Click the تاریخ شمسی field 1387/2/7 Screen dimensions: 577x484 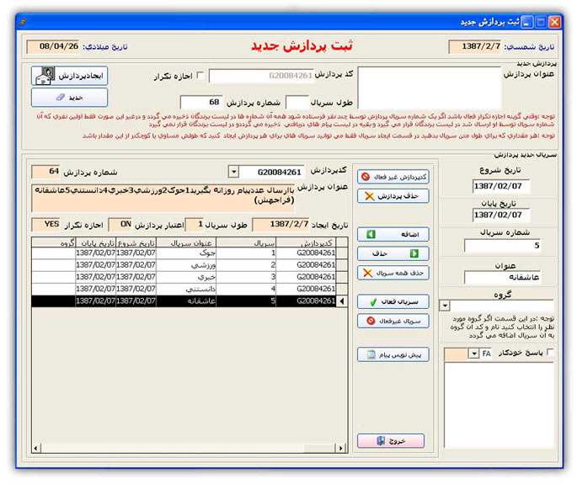(x=475, y=46)
